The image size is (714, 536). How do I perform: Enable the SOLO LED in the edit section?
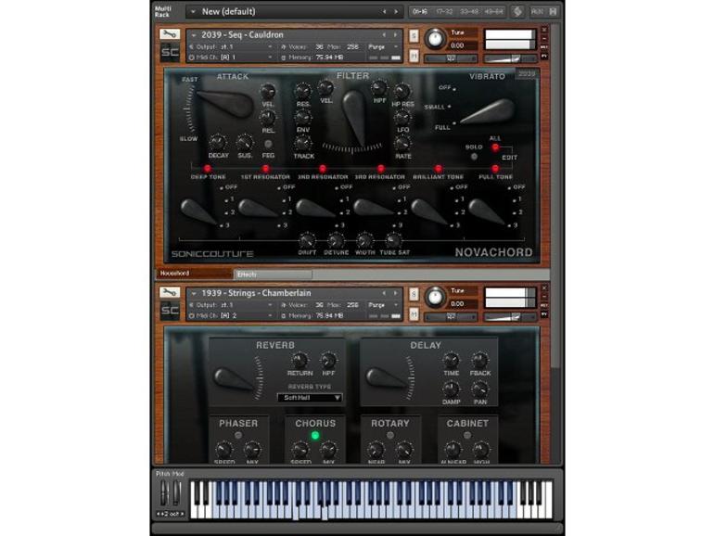point(474,156)
